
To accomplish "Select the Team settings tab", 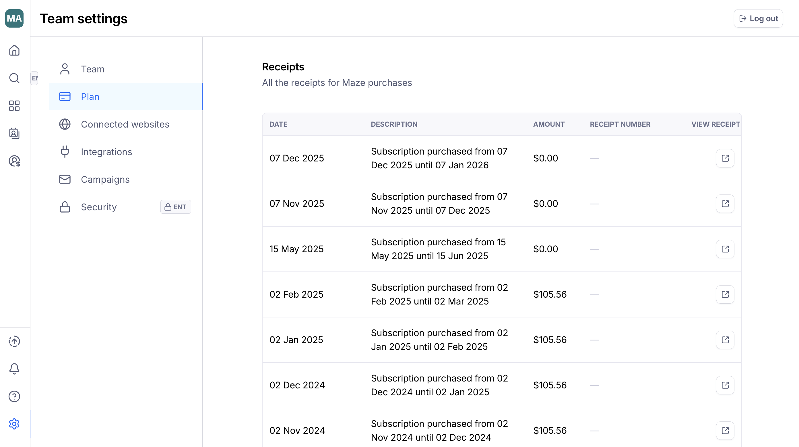I will click(x=92, y=69).
